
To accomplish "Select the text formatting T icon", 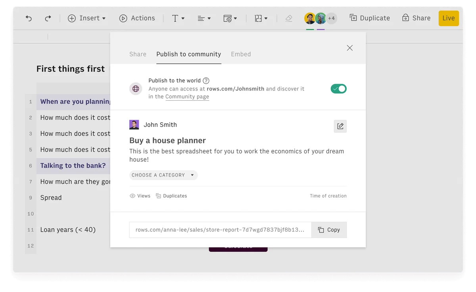I will 176,18.
